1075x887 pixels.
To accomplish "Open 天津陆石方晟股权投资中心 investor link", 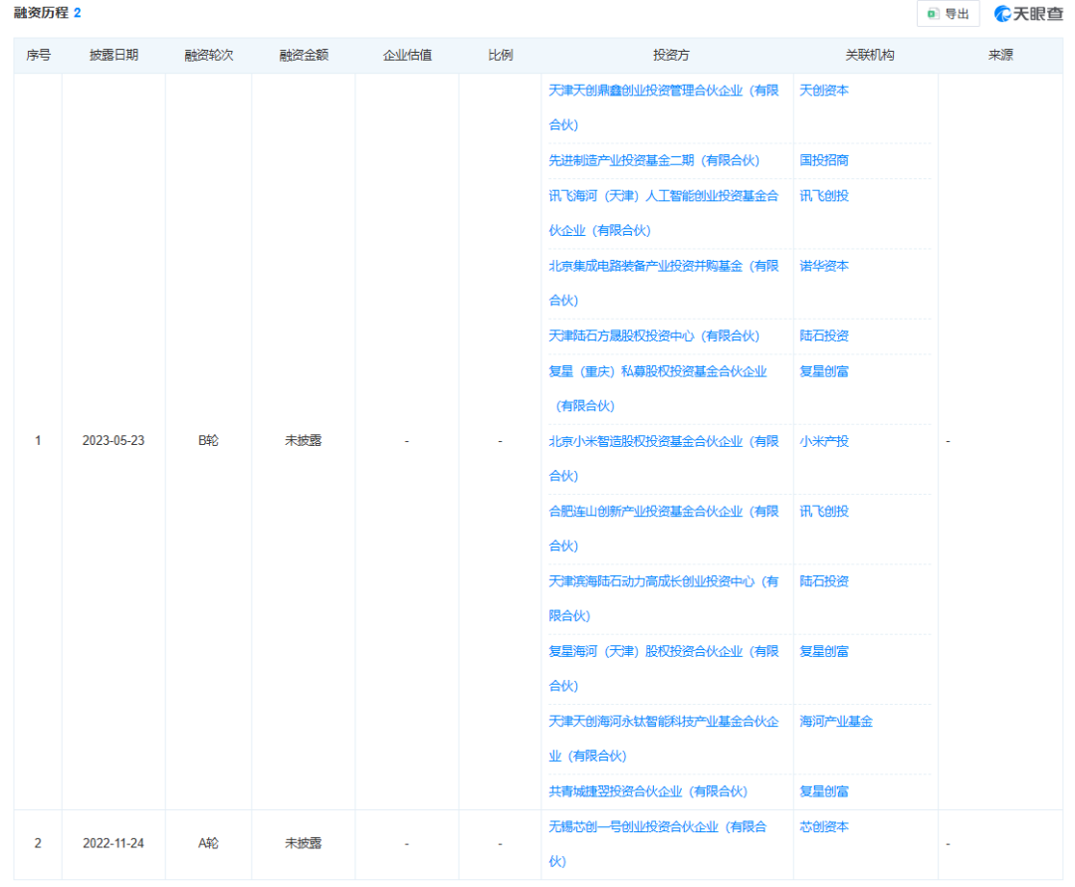I will (x=654, y=335).
